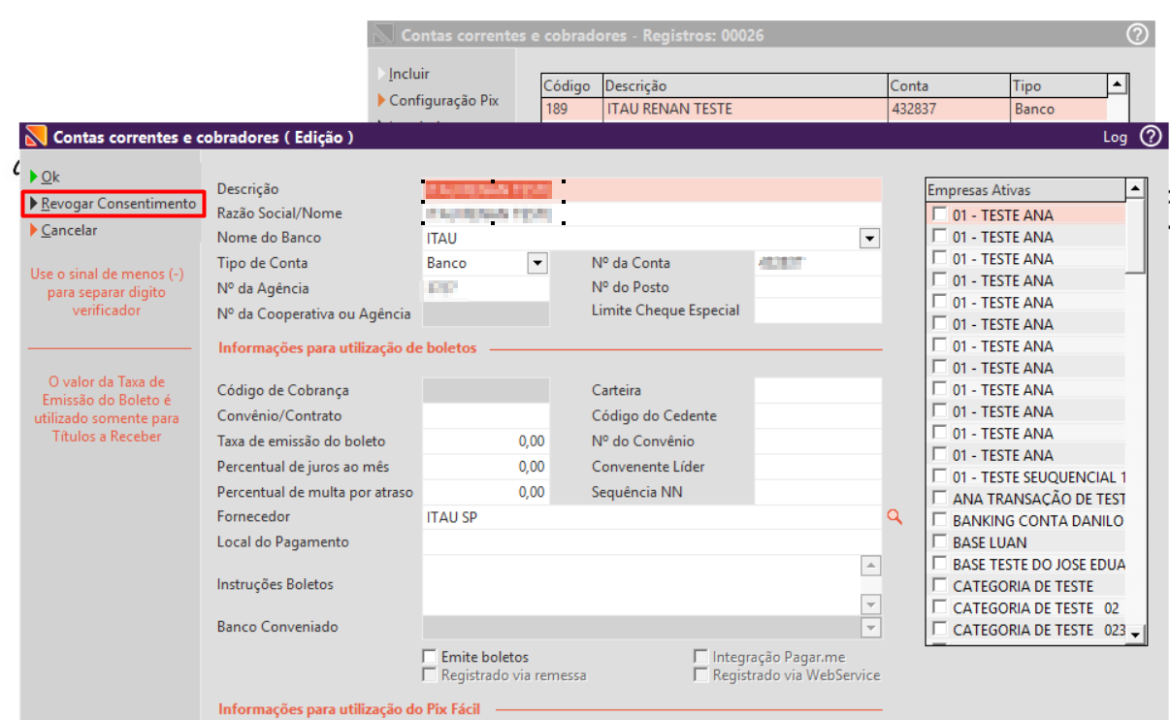Click the magnifier search icon beside Fornecedor
Image resolution: width=1170 pixels, height=720 pixels.
894,517
